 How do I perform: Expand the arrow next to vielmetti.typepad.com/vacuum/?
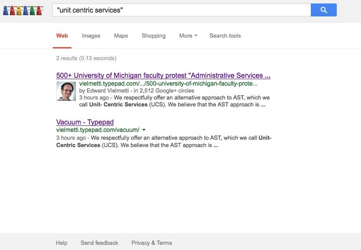(144, 130)
